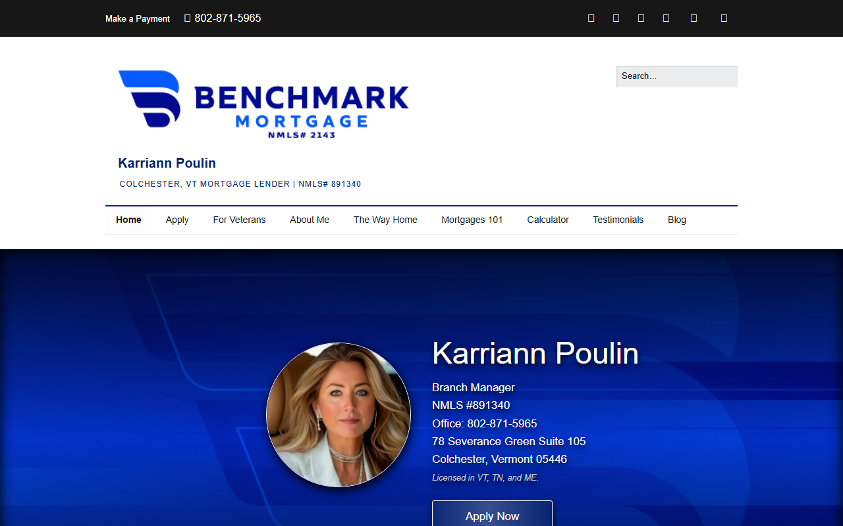Open the rightmost social icon in top bar

coord(724,18)
